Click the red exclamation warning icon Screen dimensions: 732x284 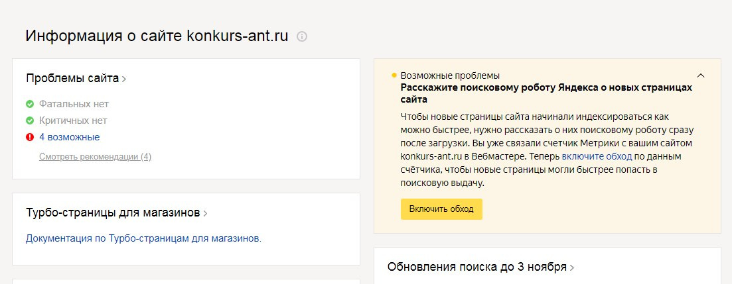pos(30,137)
